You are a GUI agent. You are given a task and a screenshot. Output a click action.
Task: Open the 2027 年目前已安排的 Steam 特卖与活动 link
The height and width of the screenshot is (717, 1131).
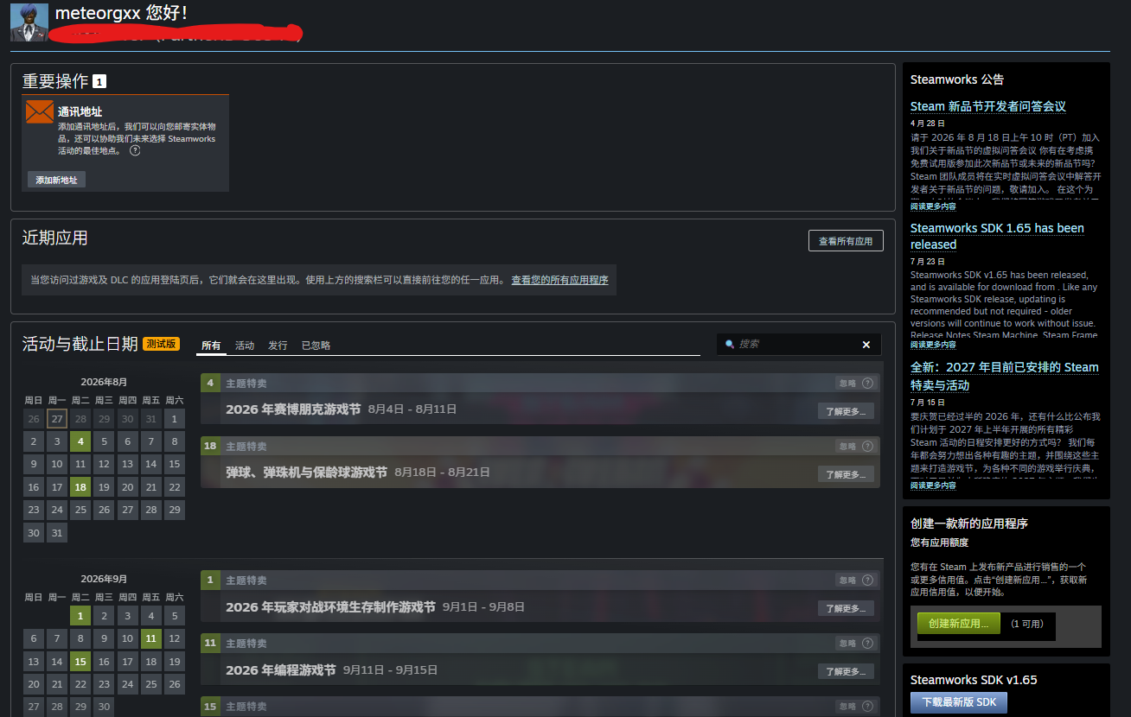click(x=1005, y=376)
